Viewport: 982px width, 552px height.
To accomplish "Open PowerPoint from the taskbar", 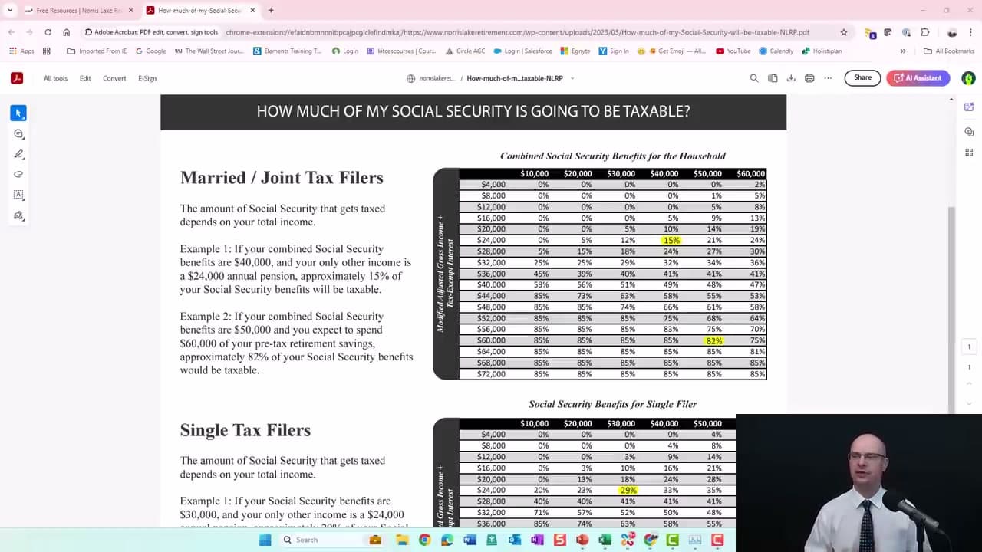I will [582, 540].
